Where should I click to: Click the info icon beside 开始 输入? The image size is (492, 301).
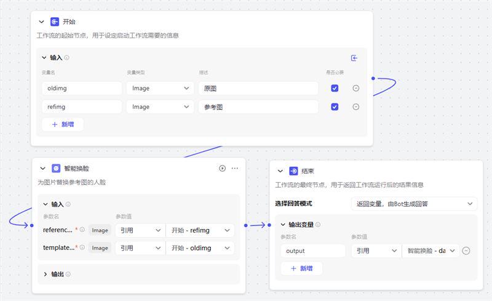click(67, 58)
